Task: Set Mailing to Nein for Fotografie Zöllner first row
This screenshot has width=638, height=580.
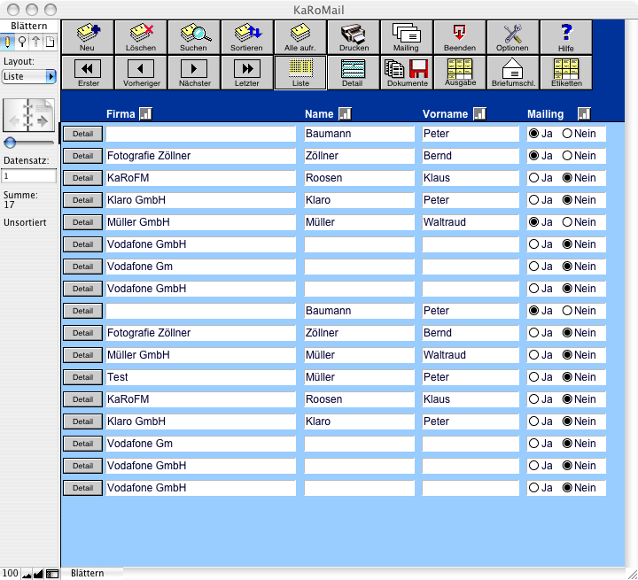Action: coord(567,156)
